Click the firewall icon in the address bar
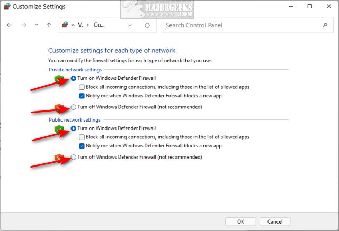The width and height of the screenshot is (339, 231). coord(65,25)
